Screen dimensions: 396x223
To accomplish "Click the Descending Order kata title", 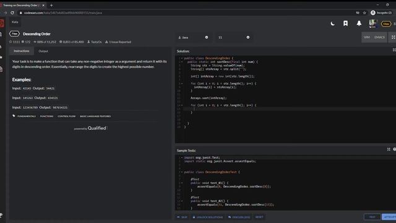I will pos(37,34).
